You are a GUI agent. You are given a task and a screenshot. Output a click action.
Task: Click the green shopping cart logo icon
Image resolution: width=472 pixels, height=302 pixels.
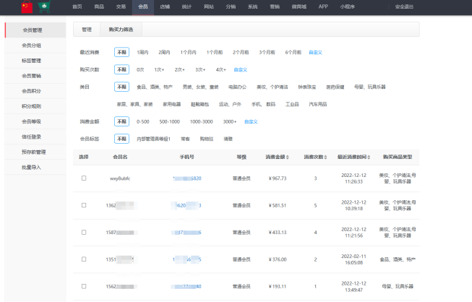tap(44, 7)
